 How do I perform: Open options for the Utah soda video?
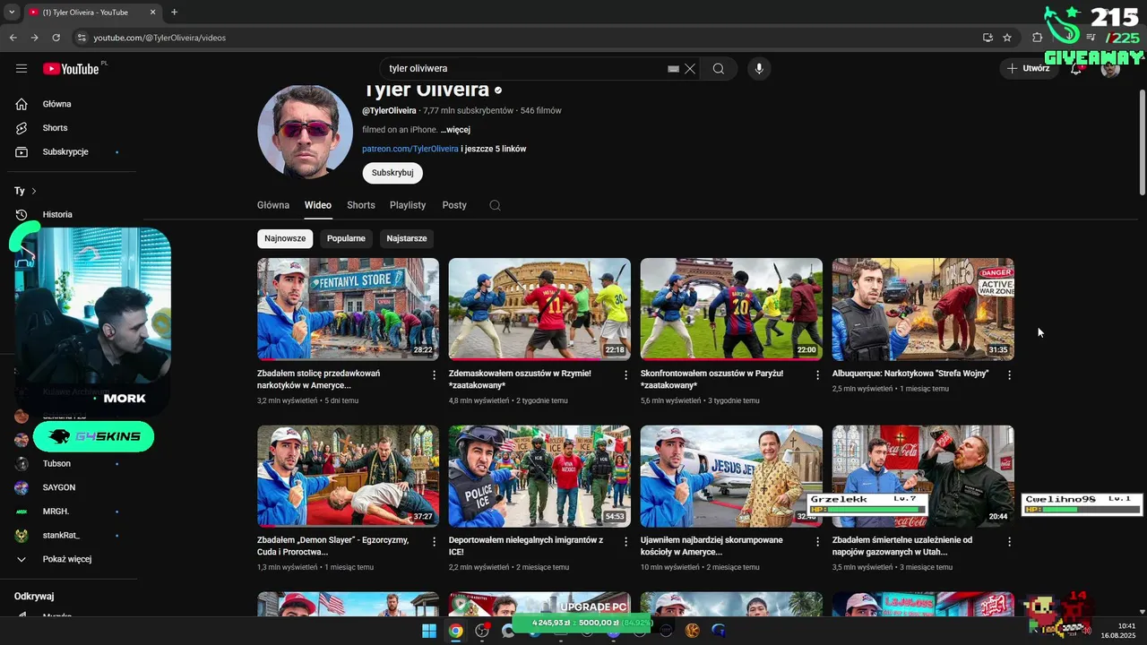coord(1009,542)
